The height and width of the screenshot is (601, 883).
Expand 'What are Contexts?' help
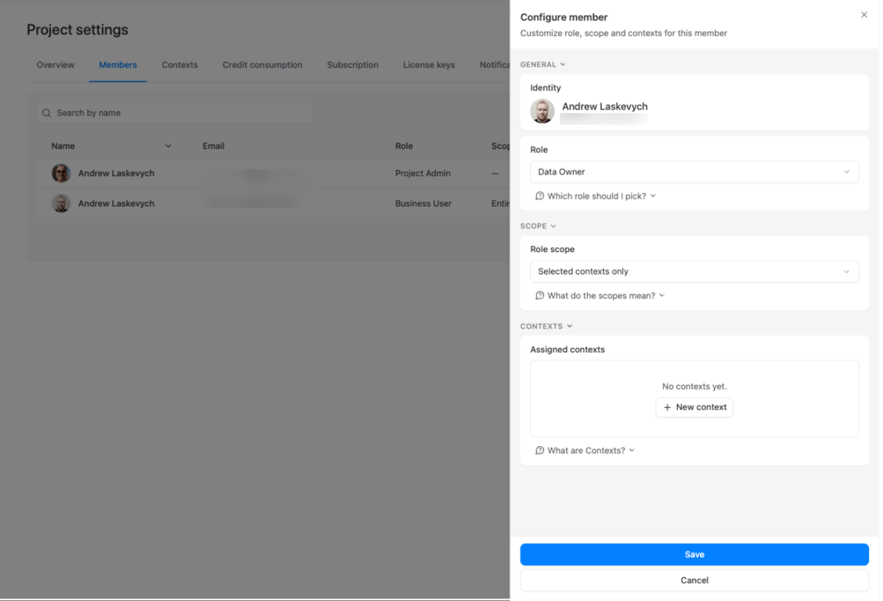click(585, 450)
